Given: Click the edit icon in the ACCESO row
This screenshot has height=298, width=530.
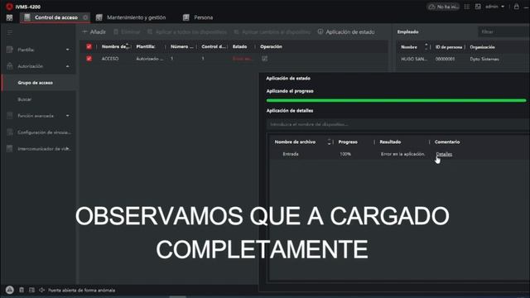Looking at the screenshot, I should pyautogui.click(x=265, y=59).
